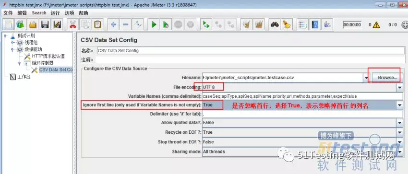
Task: Open the 帮助 menu
Action: click(x=83, y=13)
